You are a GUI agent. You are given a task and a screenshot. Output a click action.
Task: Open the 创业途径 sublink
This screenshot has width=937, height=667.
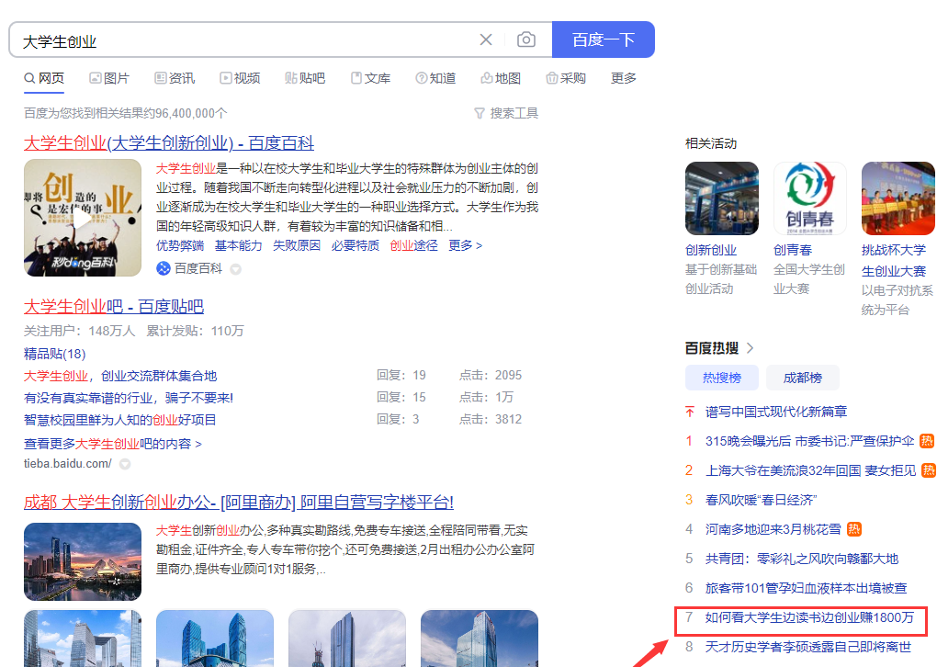click(x=414, y=245)
